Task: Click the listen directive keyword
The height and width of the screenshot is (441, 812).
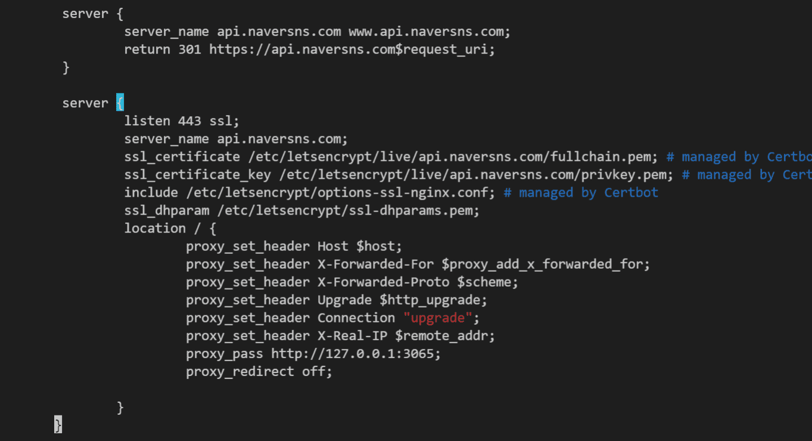Action: tap(147, 121)
